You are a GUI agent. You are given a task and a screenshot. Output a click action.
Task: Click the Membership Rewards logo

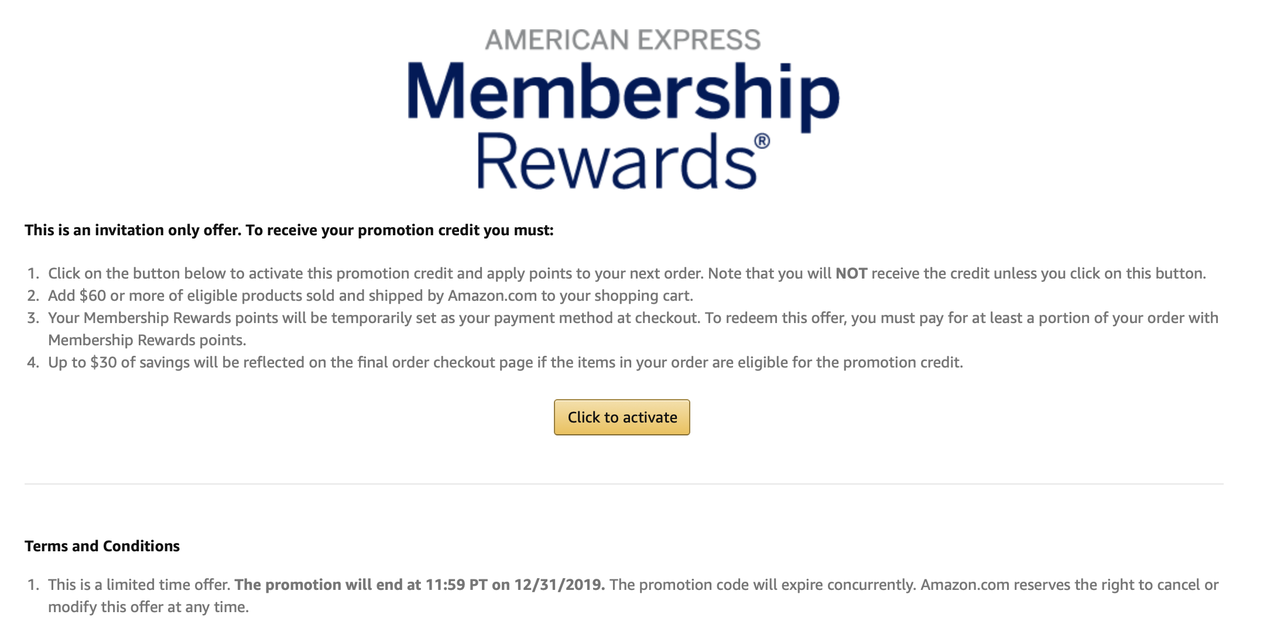coord(624,109)
